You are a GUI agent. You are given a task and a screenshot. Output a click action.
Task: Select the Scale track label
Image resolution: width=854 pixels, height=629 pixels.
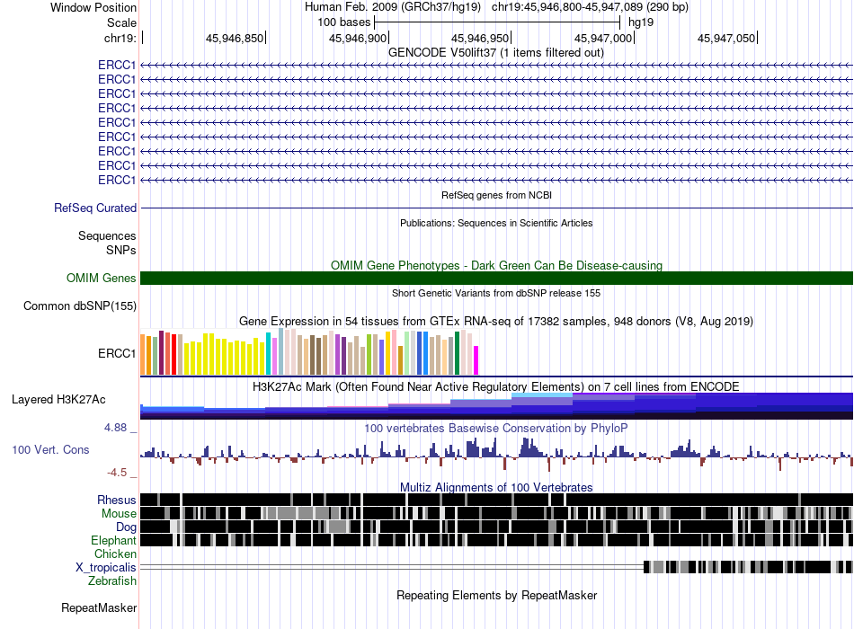(x=121, y=22)
